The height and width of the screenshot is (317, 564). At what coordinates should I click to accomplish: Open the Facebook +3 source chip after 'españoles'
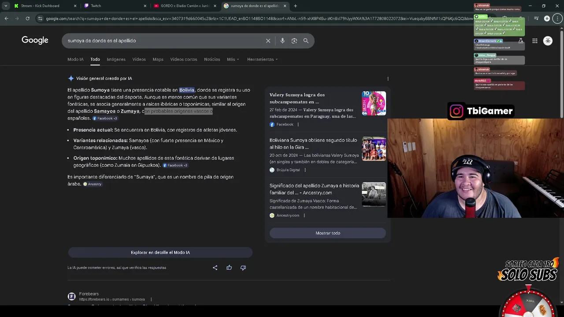105,118
